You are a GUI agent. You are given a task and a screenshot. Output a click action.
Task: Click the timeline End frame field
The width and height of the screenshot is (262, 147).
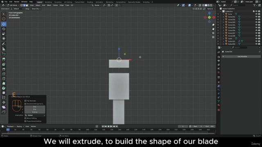point(210,127)
